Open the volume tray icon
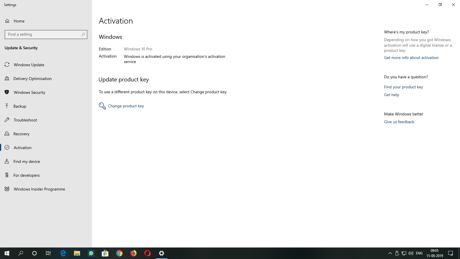This screenshot has height=259, width=460. pyautogui.click(x=411, y=253)
